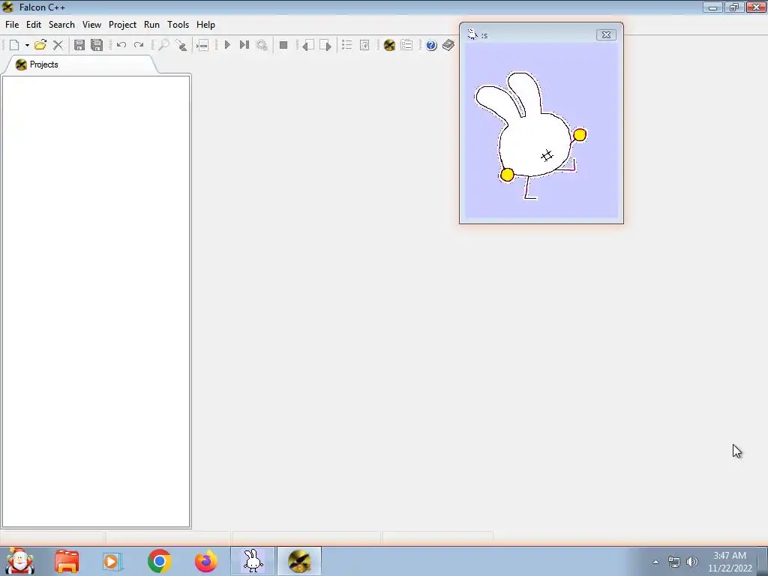Click the navigate previous page icon

308,45
